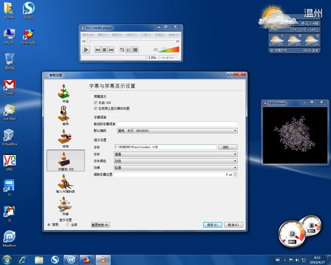This screenshot has width=331, height=265.
Task: Click the Save (保存) button
Action: coord(212,225)
